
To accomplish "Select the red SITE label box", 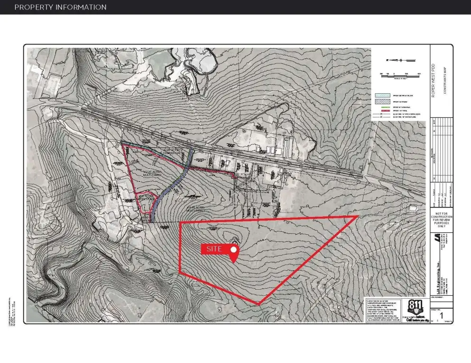I will (x=214, y=249).
